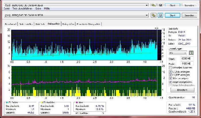Viewport: 201px width, 118px height.
Task: Click the Fortschritt value 100 %
Action: pos(192,105)
